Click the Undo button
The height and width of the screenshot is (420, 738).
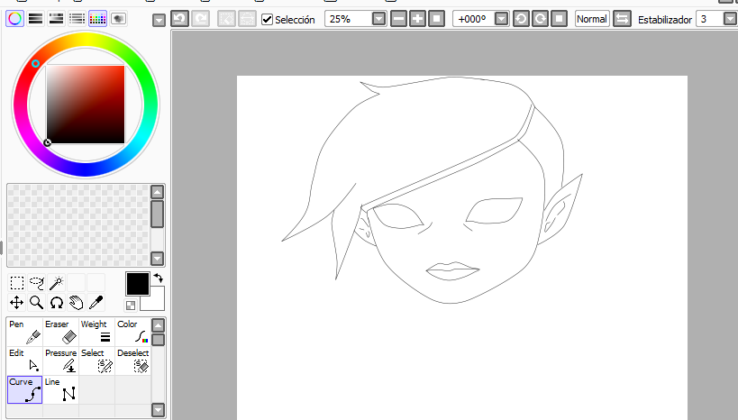180,19
